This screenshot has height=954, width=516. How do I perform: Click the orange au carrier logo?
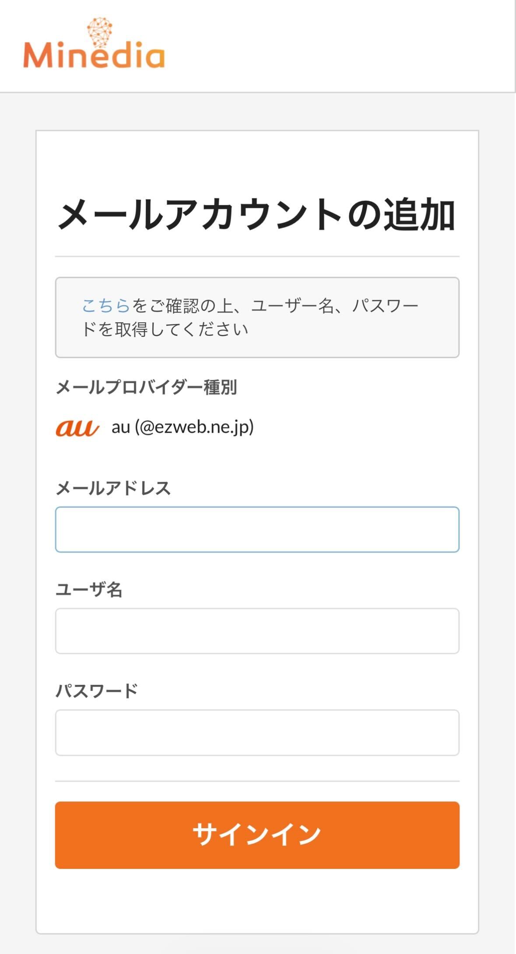point(77,427)
